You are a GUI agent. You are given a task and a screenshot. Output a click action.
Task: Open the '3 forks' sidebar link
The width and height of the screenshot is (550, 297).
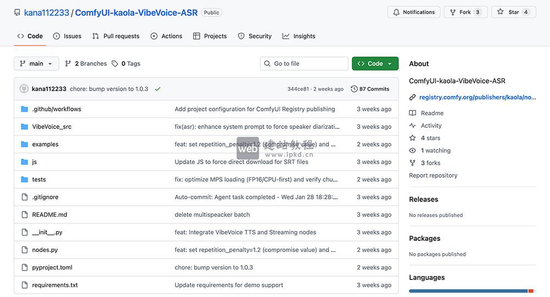431,163
